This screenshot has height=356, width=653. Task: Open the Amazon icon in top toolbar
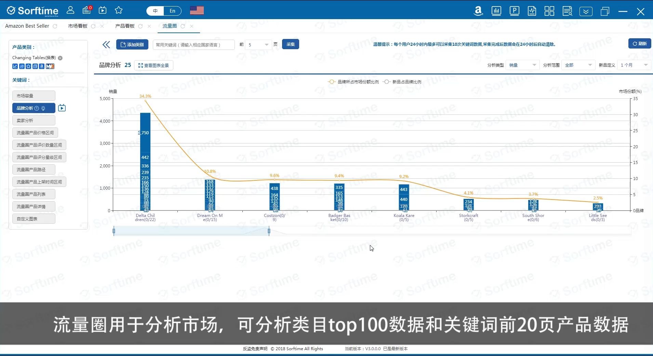tap(478, 11)
